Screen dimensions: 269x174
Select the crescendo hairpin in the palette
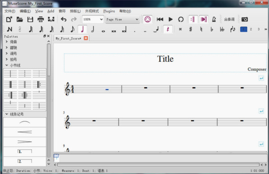click(25, 132)
